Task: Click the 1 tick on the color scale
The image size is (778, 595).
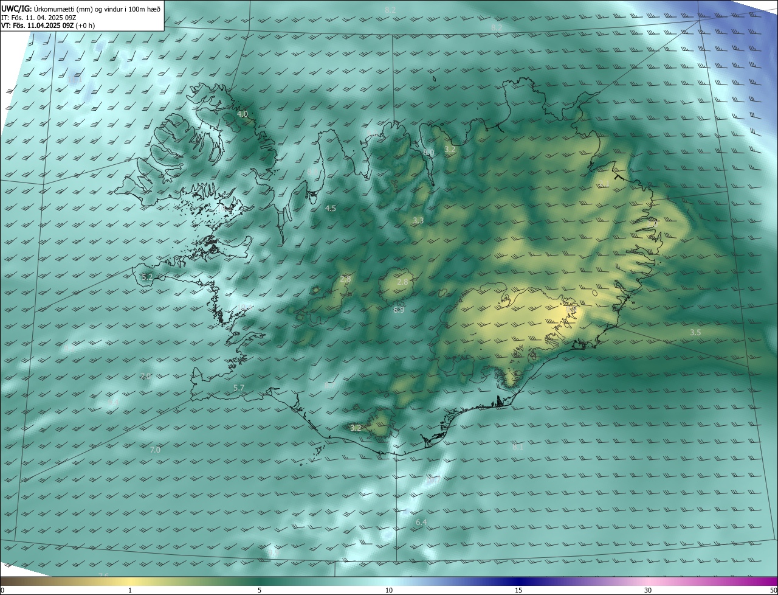Action: point(130,591)
